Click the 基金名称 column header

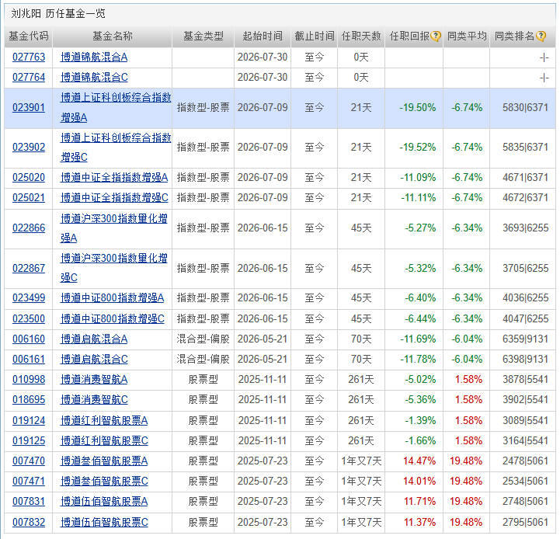(113, 36)
